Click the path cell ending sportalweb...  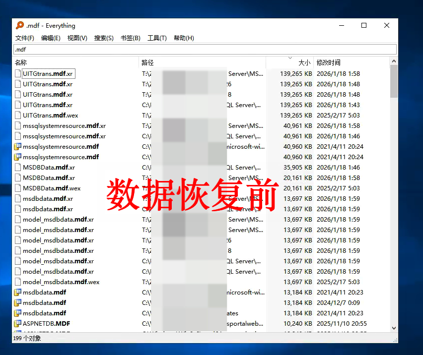(203, 323)
